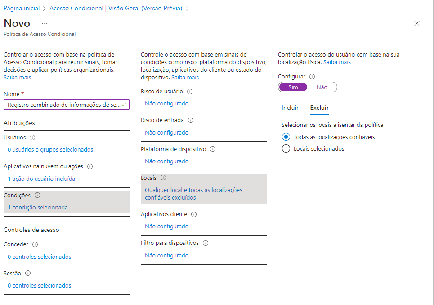Go to Página inicial breadcrumb
Viewport: 434px width, 305px height.
click(22, 9)
